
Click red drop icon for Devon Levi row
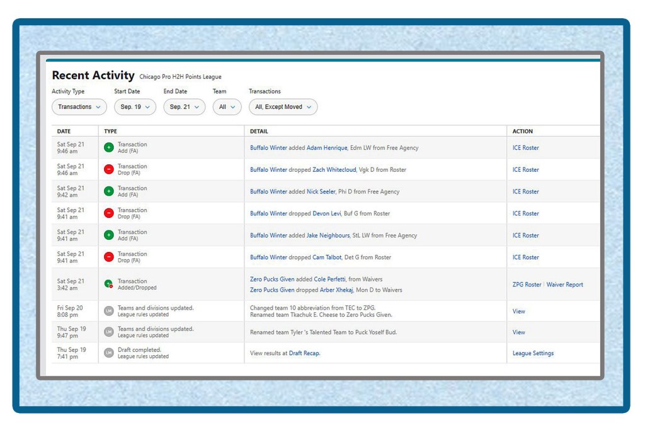click(108, 213)
